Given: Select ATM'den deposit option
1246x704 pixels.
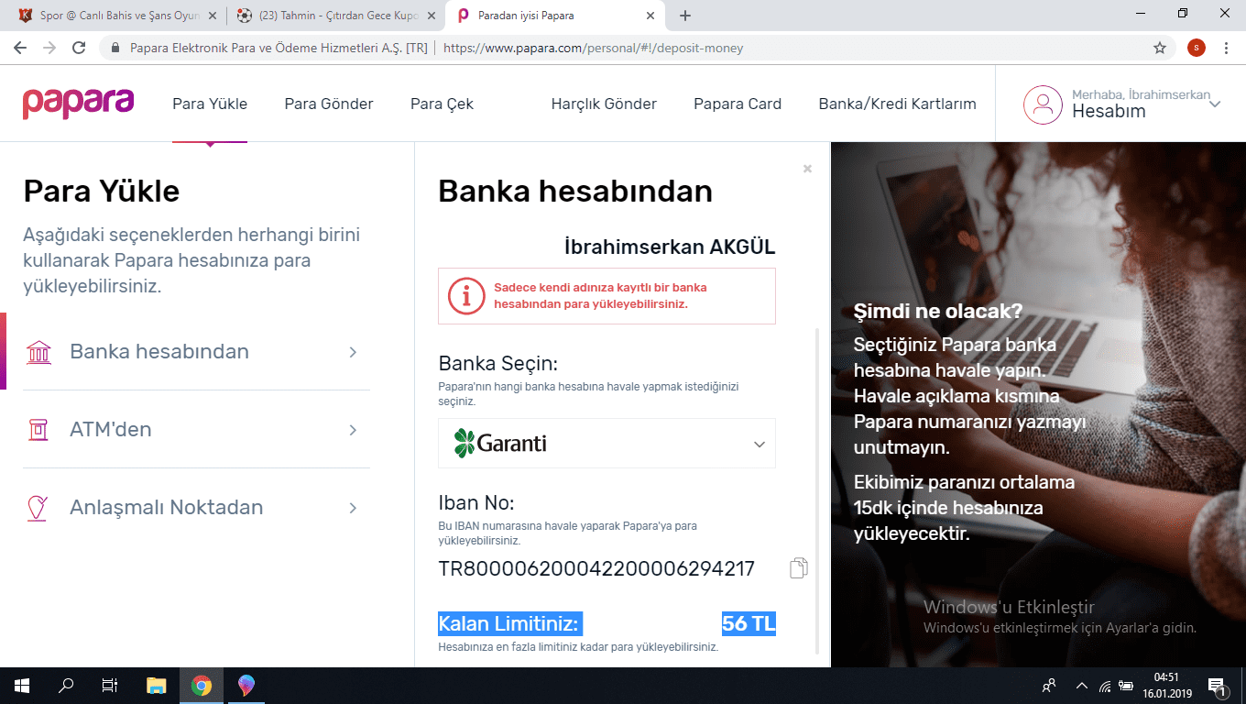Looking at the screenshot, I should point(196,430).
